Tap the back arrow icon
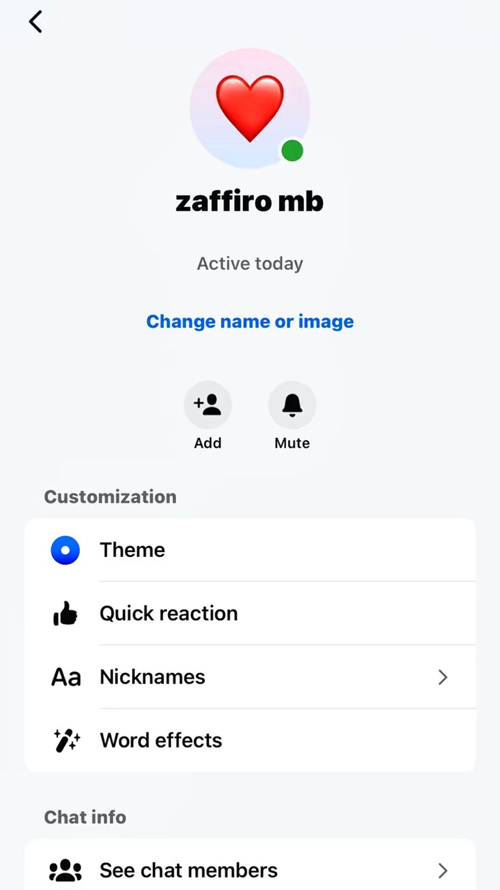 click(35, 22)
